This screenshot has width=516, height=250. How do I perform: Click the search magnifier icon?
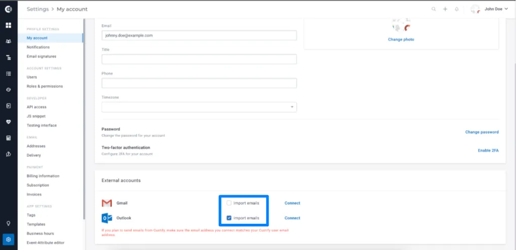coord(434,9)
